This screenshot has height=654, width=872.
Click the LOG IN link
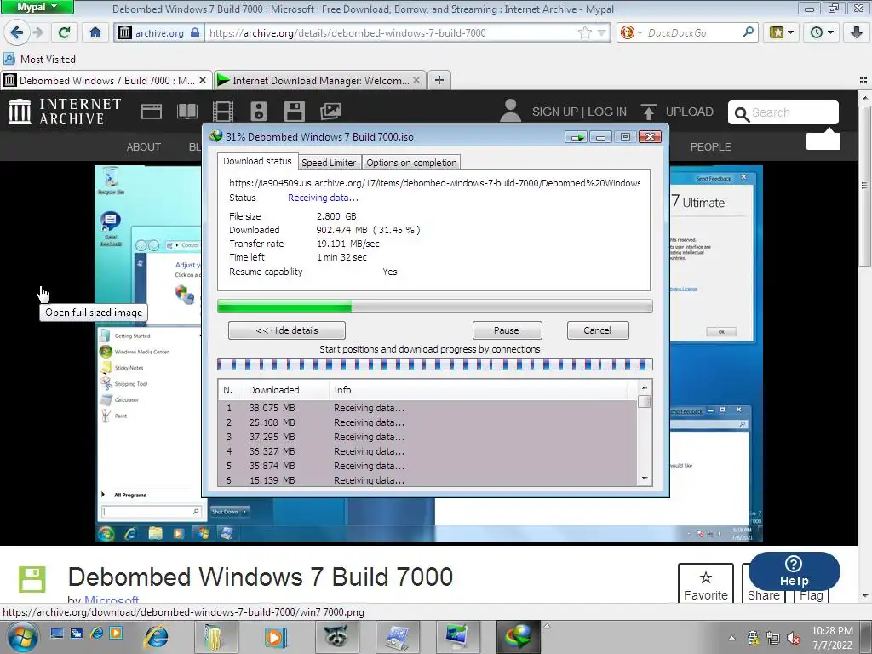[x=606, y=112]
